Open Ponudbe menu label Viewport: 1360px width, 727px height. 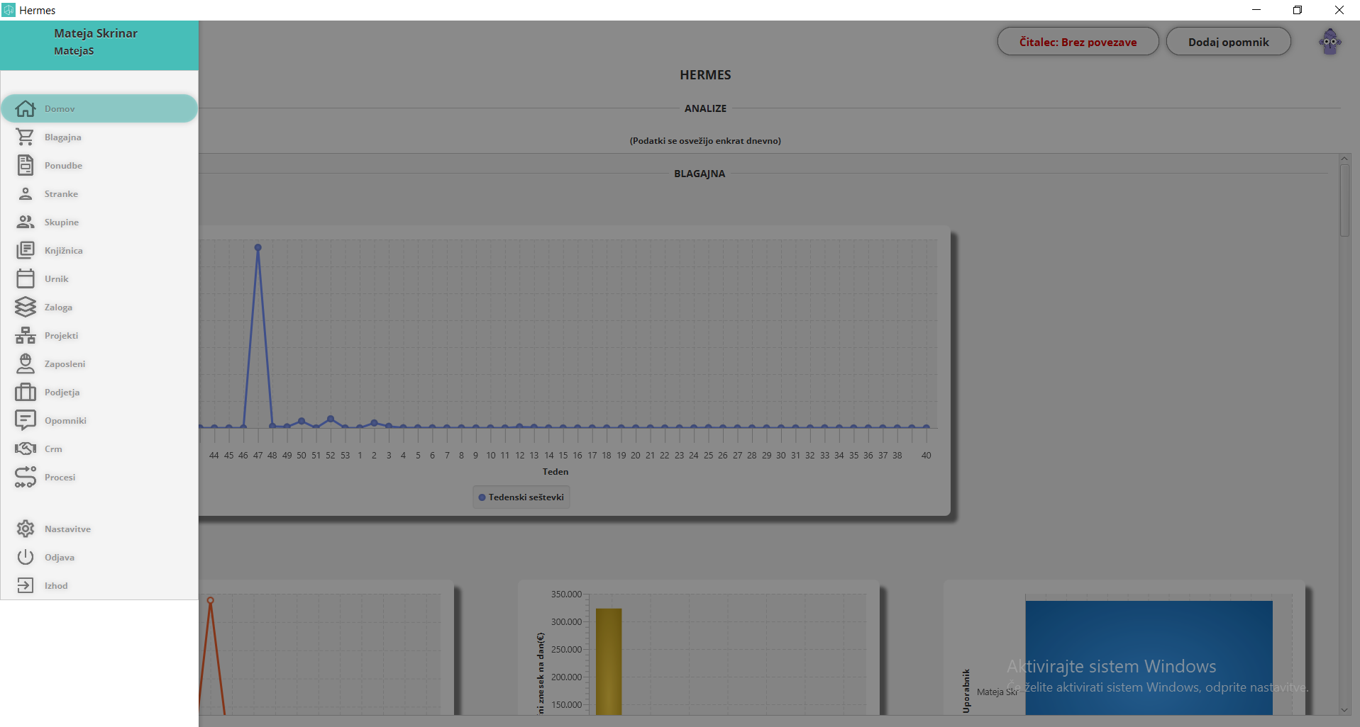click(x=63, y=165)
